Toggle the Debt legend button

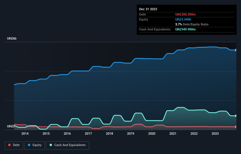point(14,145)
